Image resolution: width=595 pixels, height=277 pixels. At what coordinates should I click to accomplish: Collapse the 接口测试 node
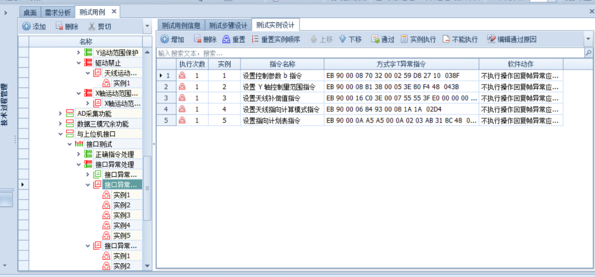69,144
